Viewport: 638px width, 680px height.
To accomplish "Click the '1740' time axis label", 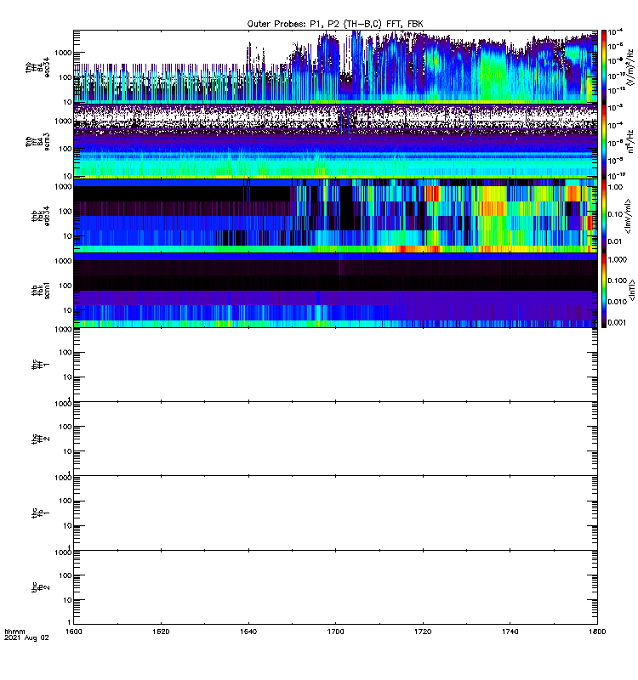I will coord(510,632).
